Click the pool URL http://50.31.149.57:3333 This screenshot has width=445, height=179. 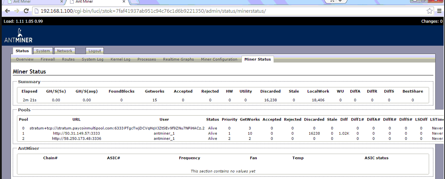click(x=77, y=134)
